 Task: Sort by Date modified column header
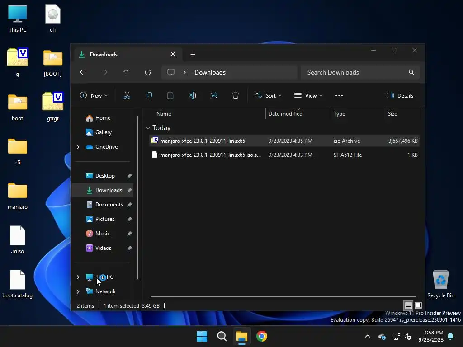(x=285, y=114)
